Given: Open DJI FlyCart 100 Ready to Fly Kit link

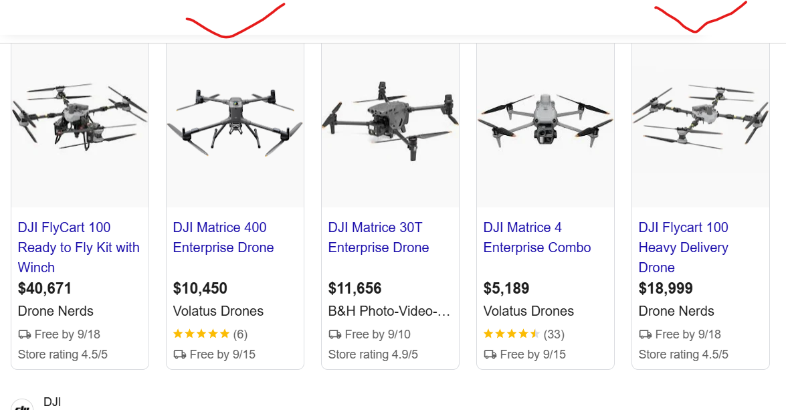Looking at the screenshot, I should click(x=79, y=247).
